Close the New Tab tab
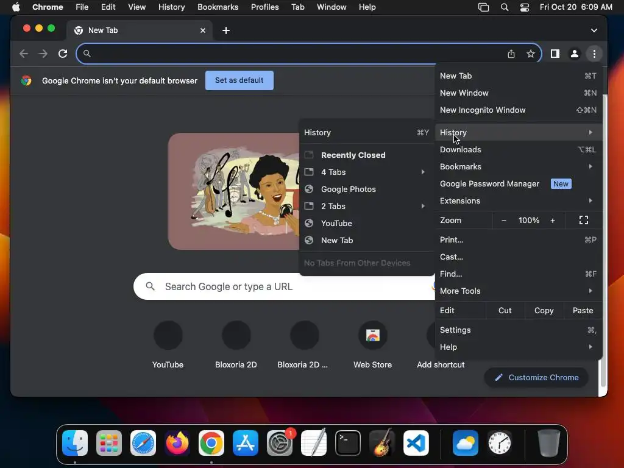The height and width of the screenshot is (468, 624). [x=203, y=30]
